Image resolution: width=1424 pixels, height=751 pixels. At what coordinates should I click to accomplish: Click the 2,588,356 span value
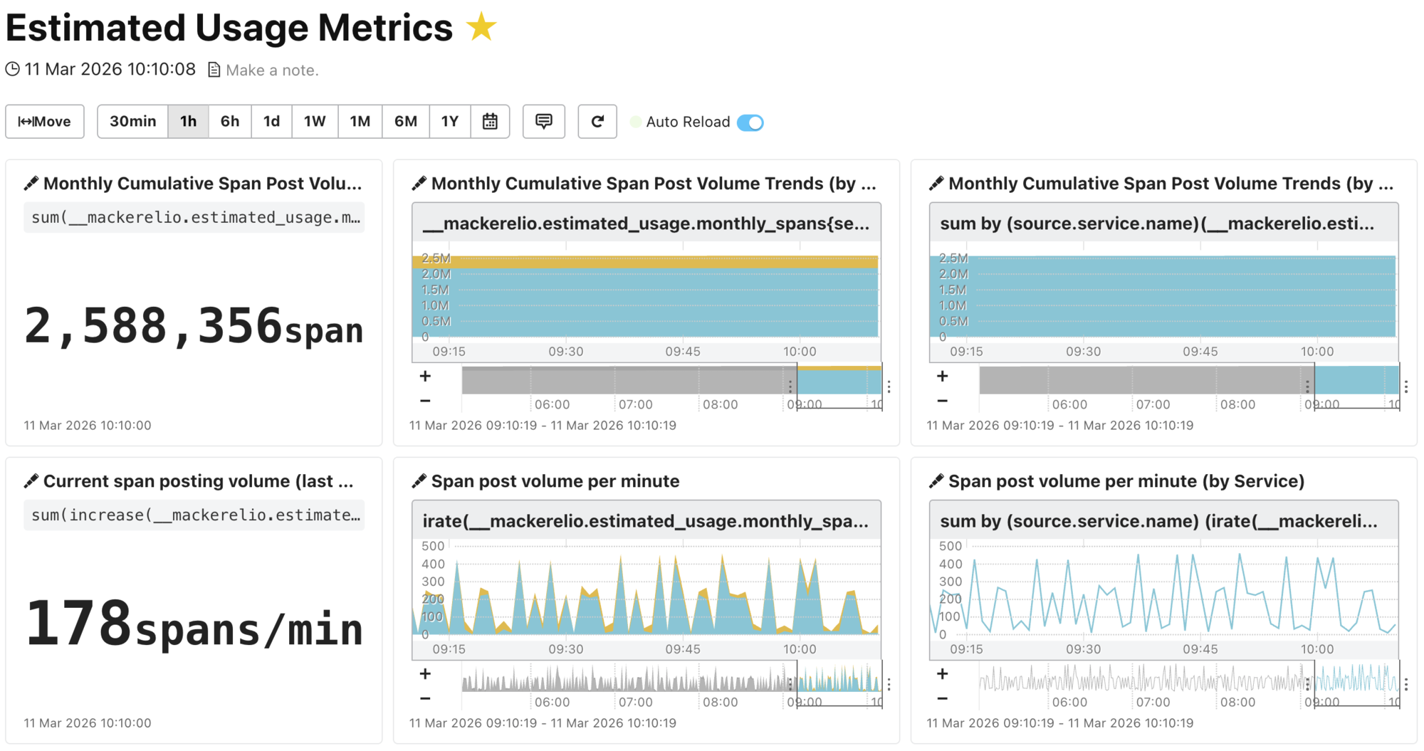click(194, 327)
